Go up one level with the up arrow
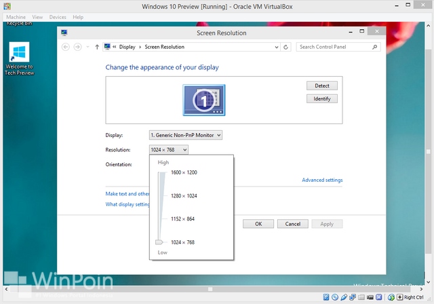The height and width of the screenshot is (304, 434). 97,47
